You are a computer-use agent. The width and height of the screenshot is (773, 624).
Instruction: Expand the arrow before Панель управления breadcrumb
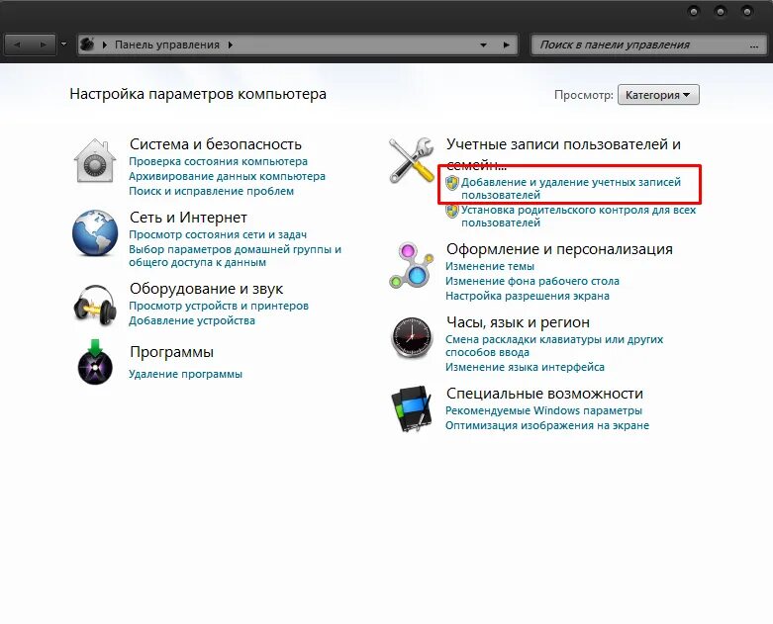tap(105, 45)
